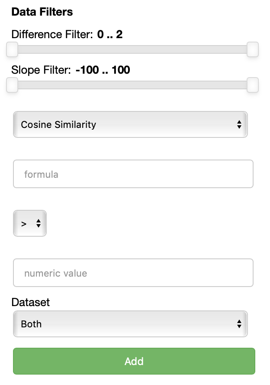The image size is (270, 385).
Task: Click the Difference Filter right slider handle
Action: pos(253,49)
